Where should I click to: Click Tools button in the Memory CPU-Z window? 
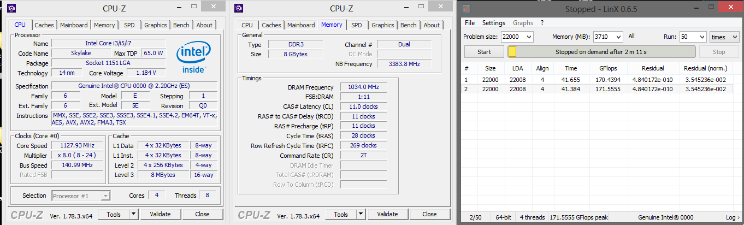click(x=341, y=215)
